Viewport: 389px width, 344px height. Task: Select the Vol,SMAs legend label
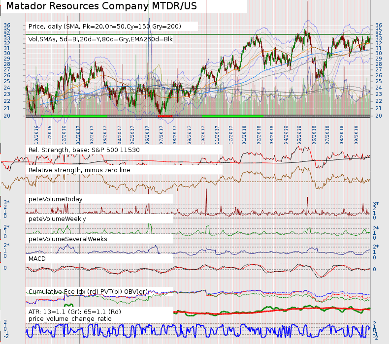[100, 39]
